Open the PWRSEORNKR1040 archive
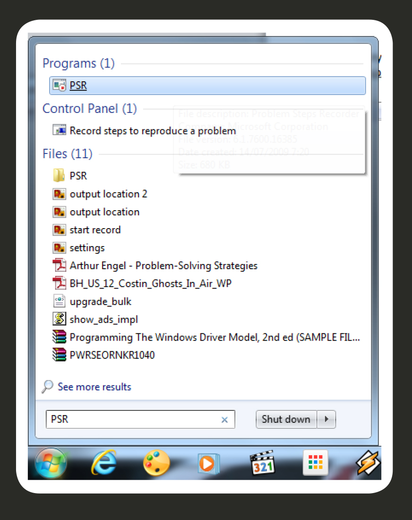Viewport: 412px width, 520px height. (112, 355)
